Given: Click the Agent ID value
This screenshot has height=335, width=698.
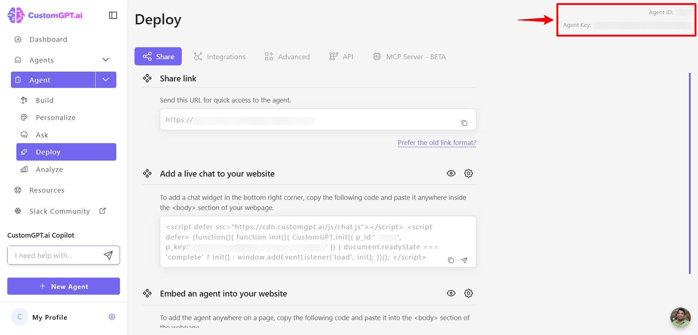Looking at the screenshot, I should click(x=683, y=12).
